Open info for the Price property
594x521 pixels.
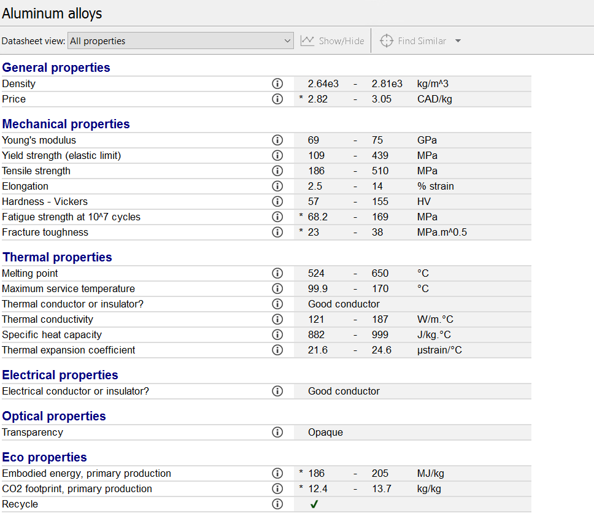[x=277, y=99]
